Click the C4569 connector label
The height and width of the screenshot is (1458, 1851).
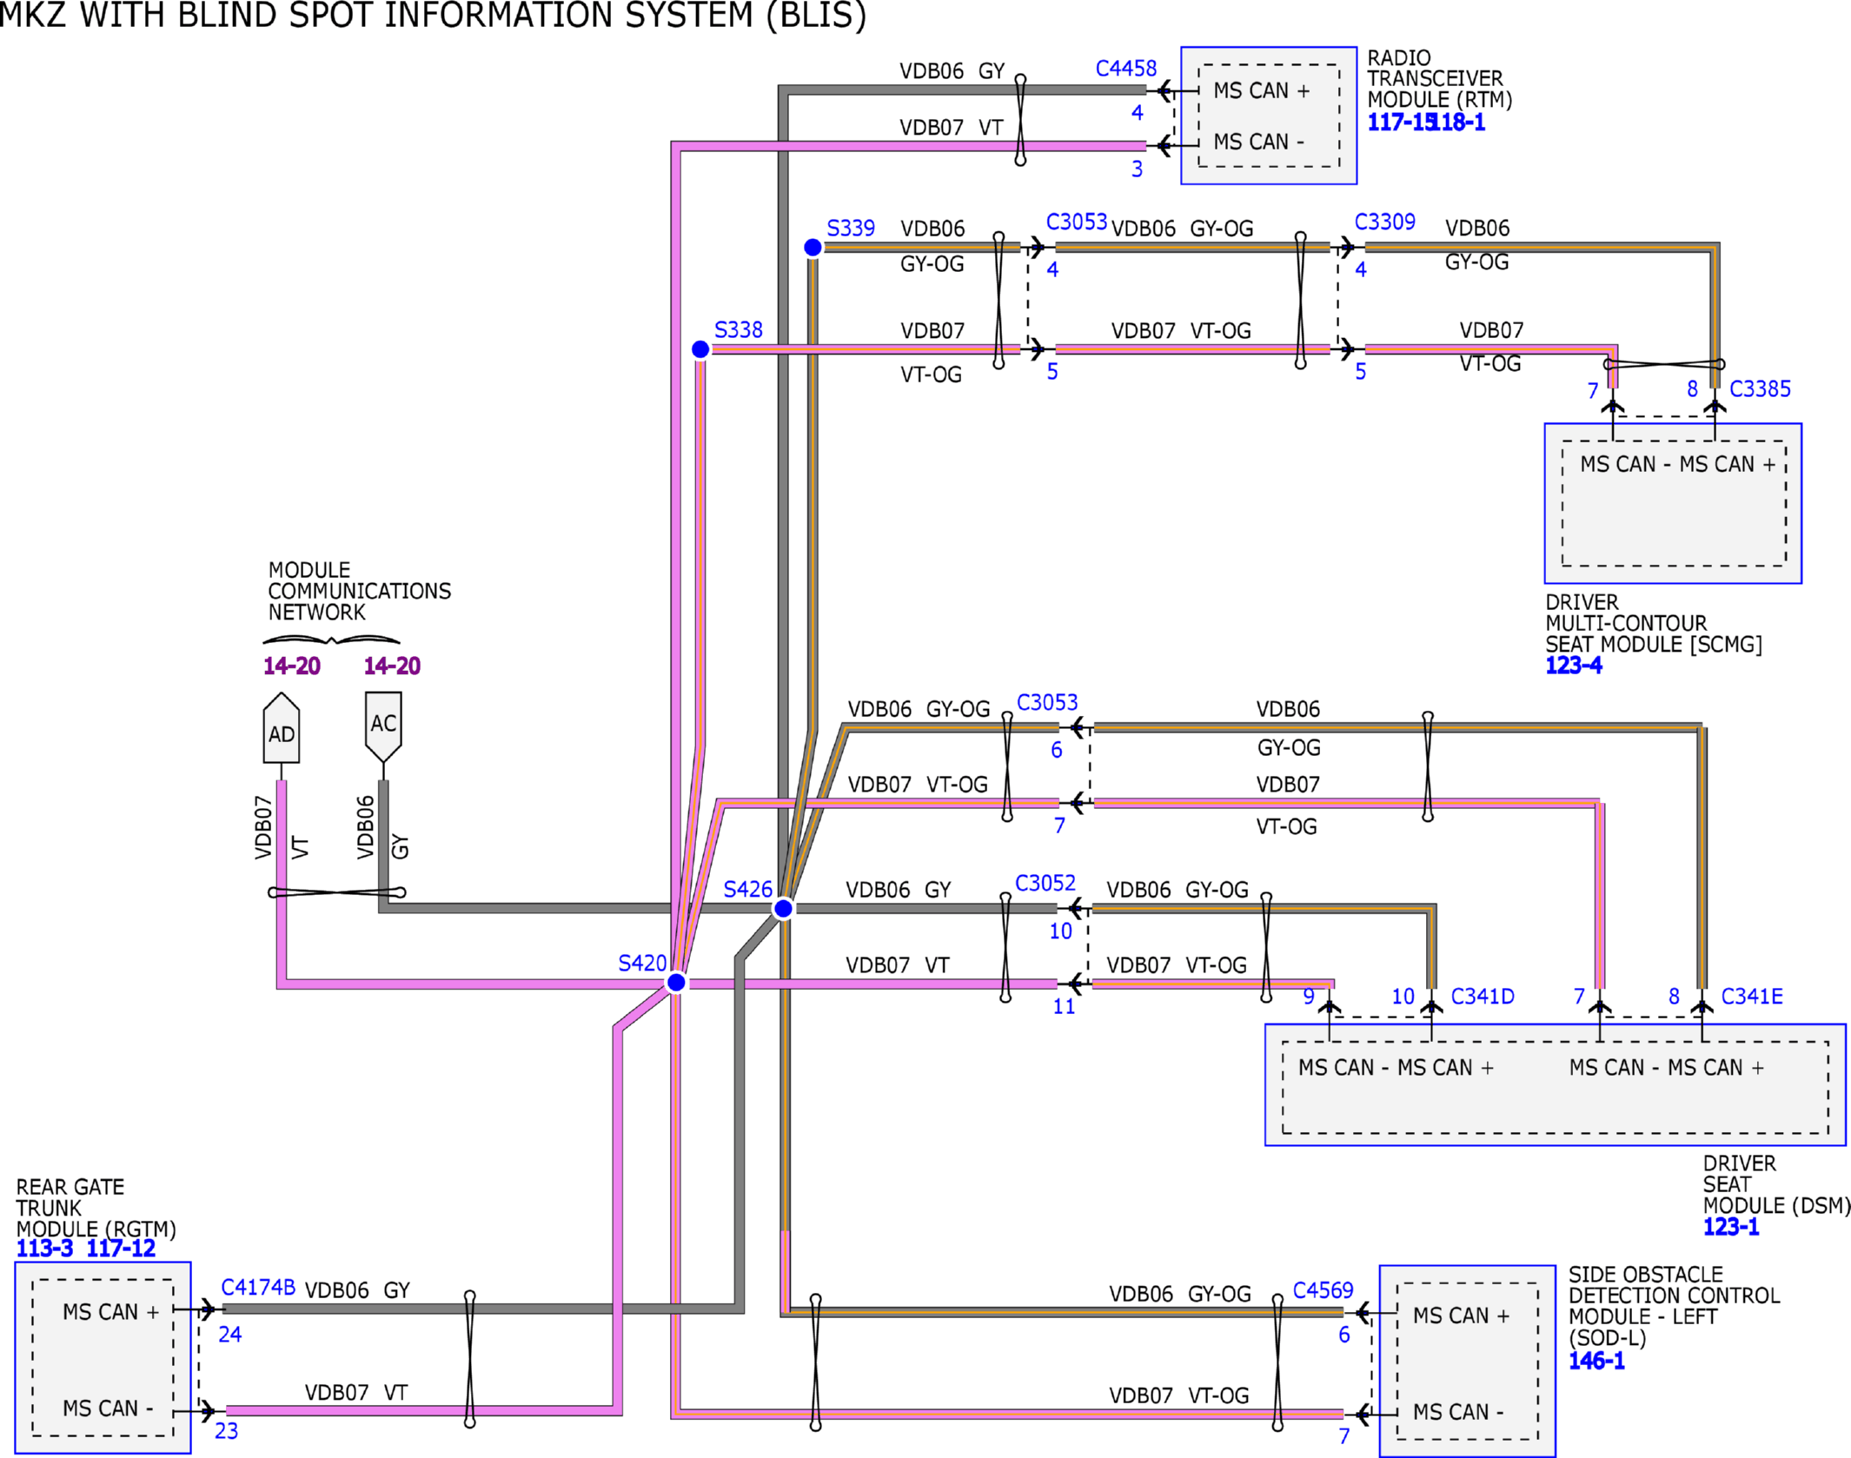1323,1291
